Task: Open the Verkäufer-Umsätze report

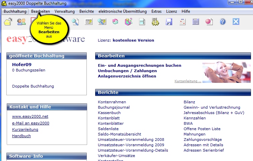Action: 117,156
